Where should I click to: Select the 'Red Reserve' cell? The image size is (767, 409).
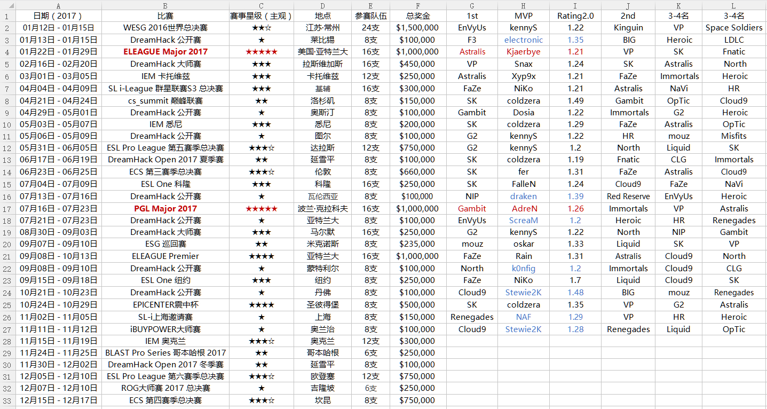point(628,196)
